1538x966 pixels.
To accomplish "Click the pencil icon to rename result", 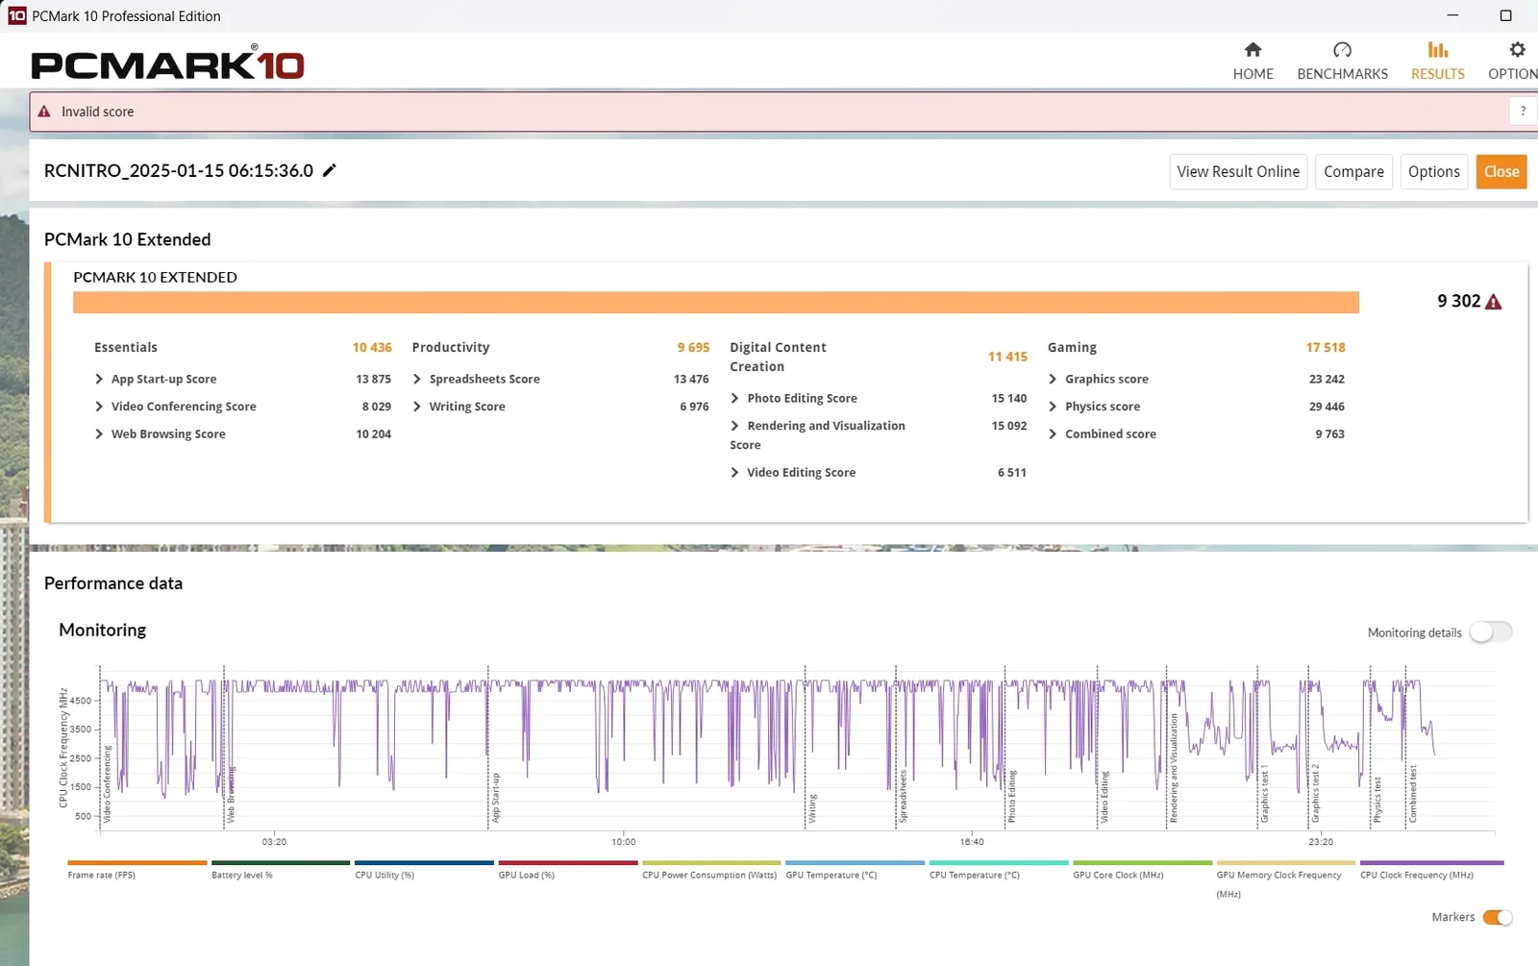I will [330, 170].
